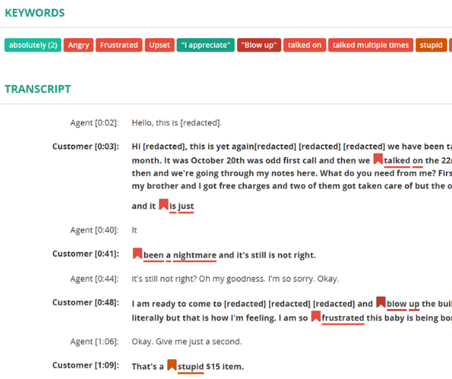Click the underlined phrase "talked on" in the transcript
452x379 pixels.
click(x=404, y=161)
